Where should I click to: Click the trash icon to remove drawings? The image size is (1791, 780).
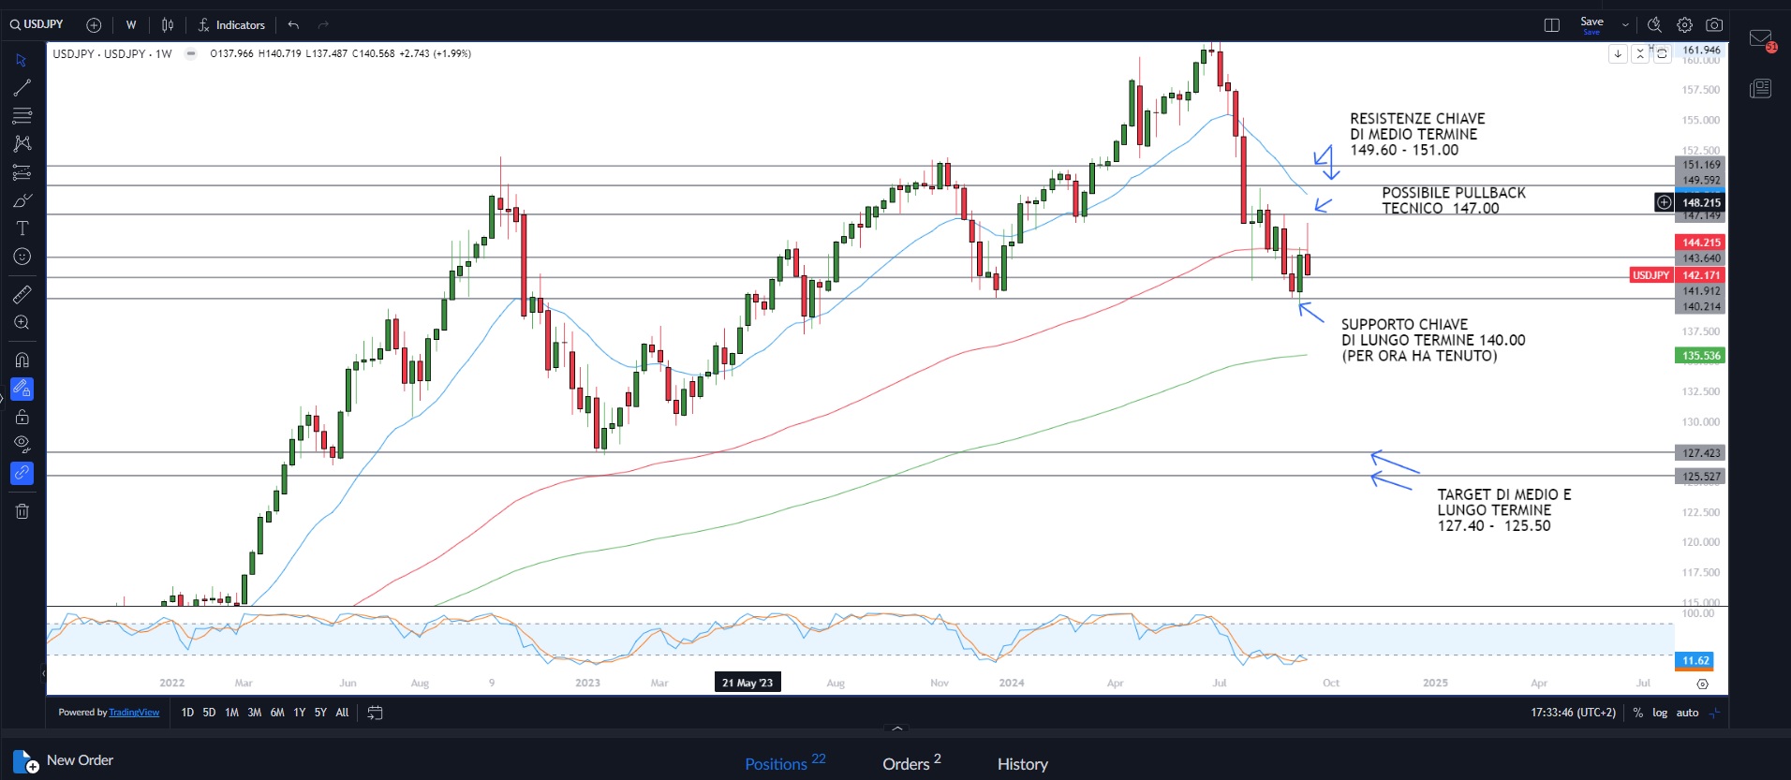click(22, 511)
